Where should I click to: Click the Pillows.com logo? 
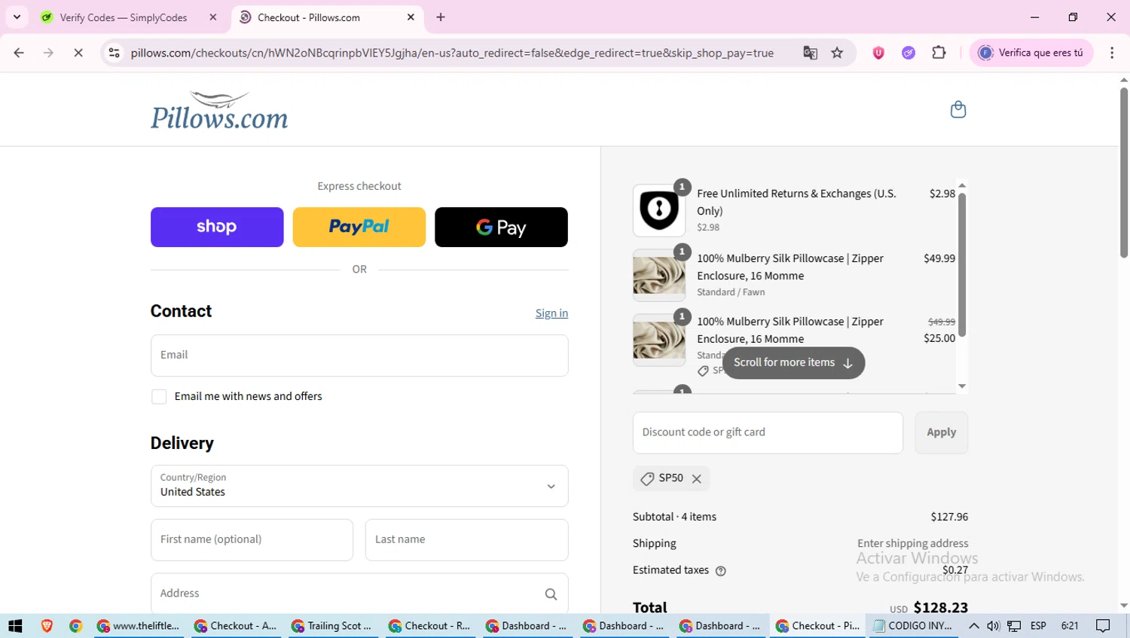[219, 110]
